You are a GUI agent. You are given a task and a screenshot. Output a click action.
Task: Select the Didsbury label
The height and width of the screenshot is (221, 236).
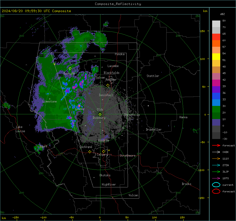(99, 118)
